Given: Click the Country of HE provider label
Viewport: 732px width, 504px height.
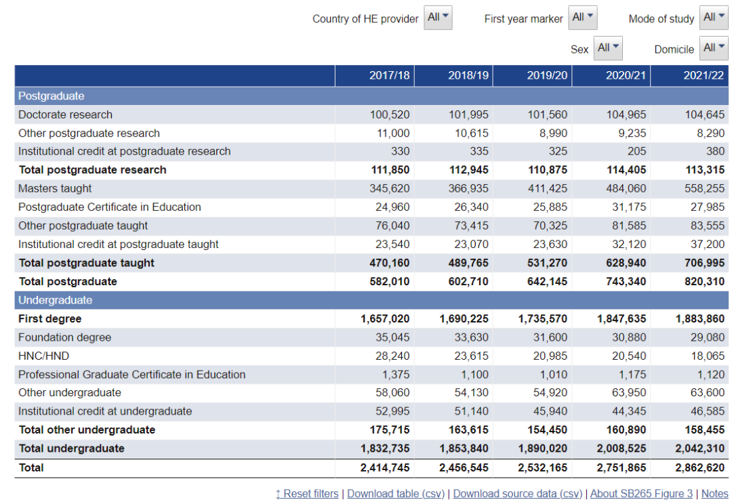Looking at the screenshot, I should [365, 19].
